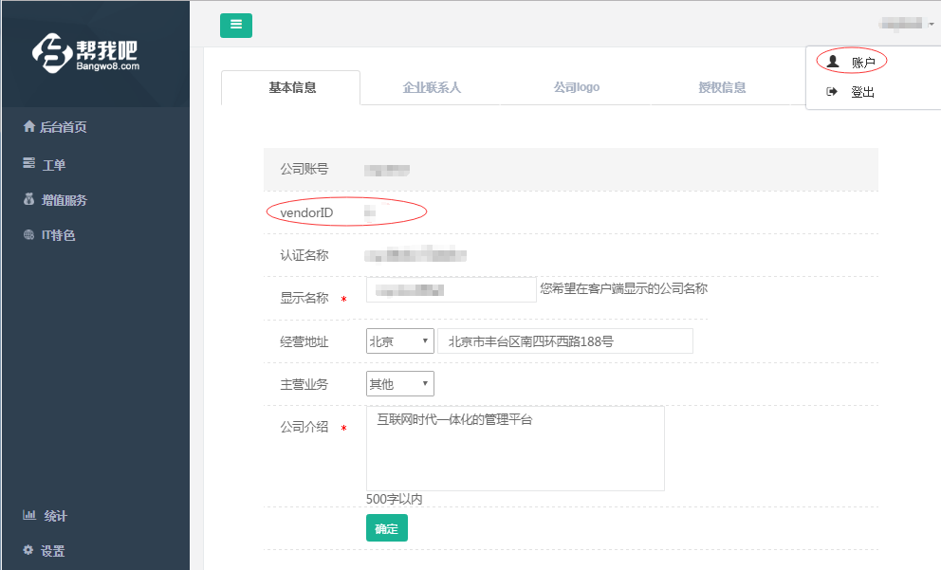Click the globe icon beside IT特色
Image resolution: width=941 pixels, height=570 pixels.
tap(28, 235)
